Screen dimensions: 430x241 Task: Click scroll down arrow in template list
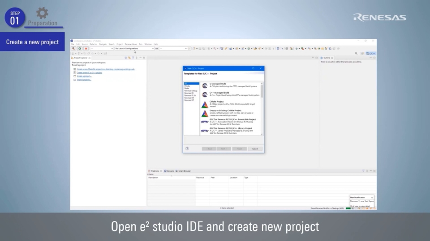click(262, 134)
